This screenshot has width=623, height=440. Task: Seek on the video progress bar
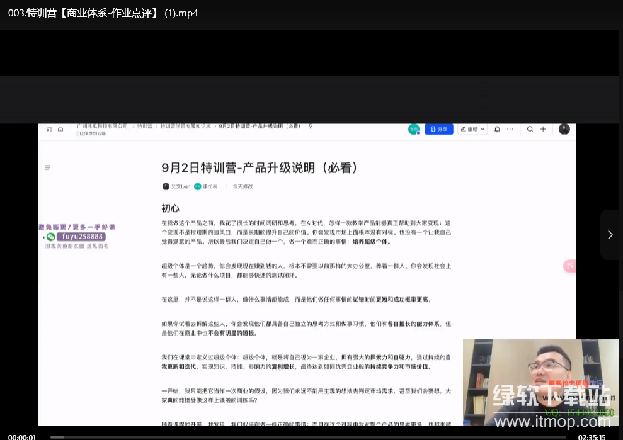point(308,437)
